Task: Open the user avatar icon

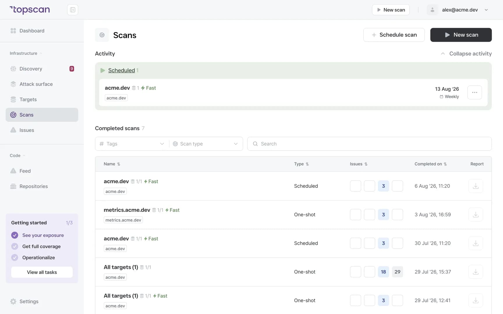Action: tap(432, 10)
